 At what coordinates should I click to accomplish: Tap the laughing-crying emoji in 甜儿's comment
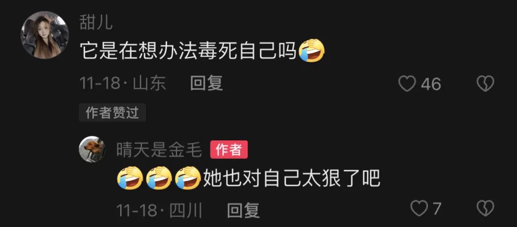tap(312, 51)
